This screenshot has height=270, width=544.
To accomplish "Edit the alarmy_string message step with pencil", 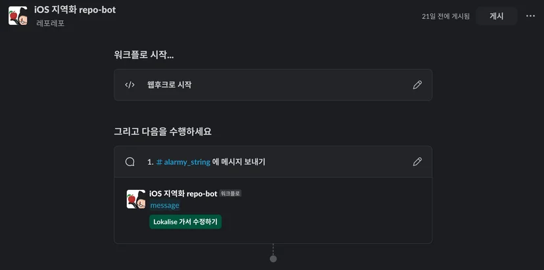I will (417, 162).
